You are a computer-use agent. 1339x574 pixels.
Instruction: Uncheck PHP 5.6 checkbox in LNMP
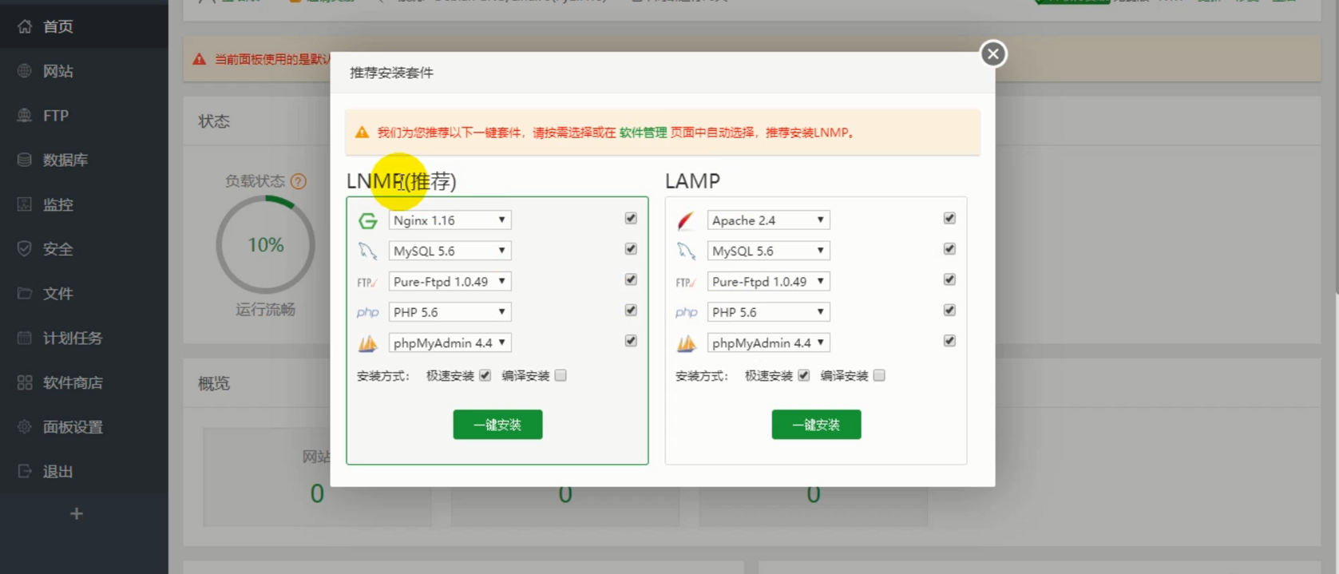tap(631, 310)
